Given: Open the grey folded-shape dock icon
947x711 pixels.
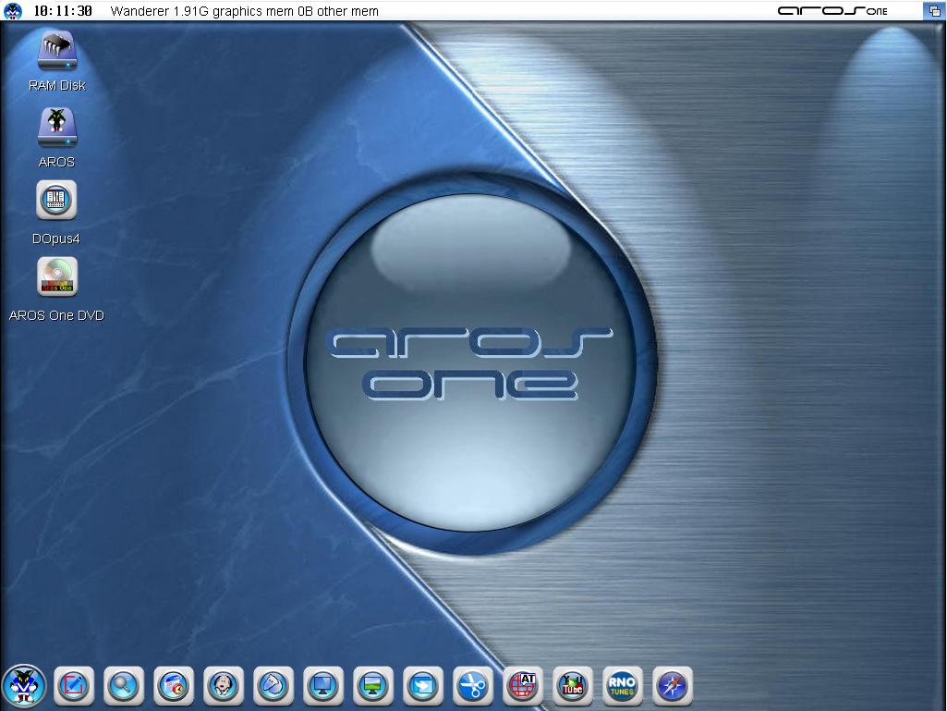Looking at the screenshot, I should pos(273,686).
